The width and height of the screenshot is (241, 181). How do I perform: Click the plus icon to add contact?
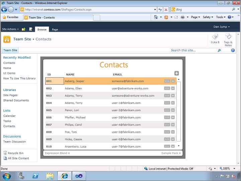coord(177,73)
